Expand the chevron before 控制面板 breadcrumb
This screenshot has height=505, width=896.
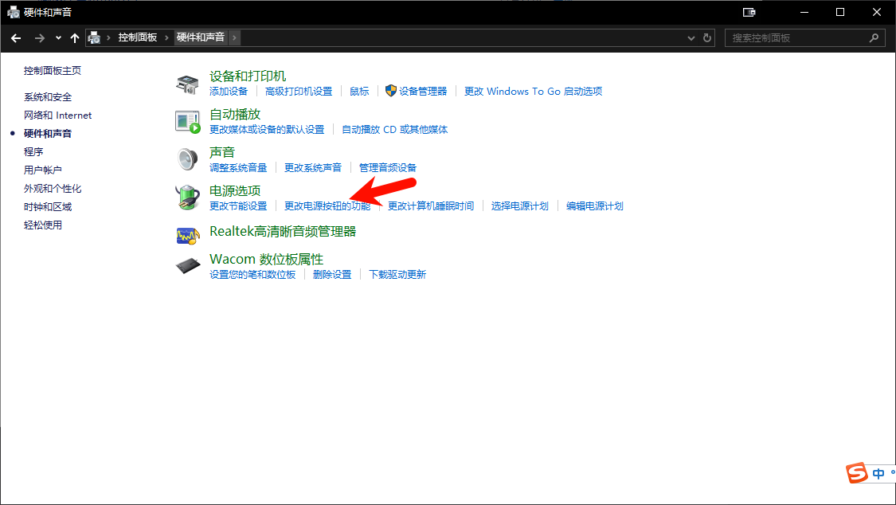point(108,38)
